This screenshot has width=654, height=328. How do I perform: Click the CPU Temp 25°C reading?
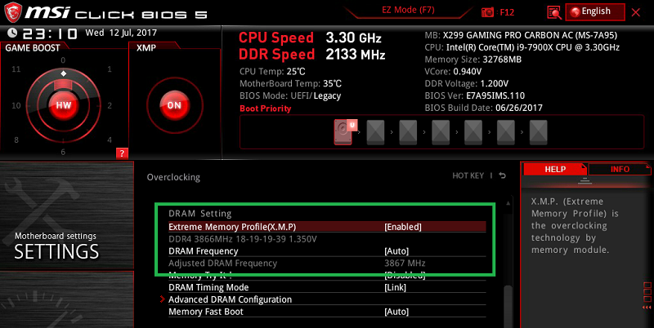(x=272, y=72)
